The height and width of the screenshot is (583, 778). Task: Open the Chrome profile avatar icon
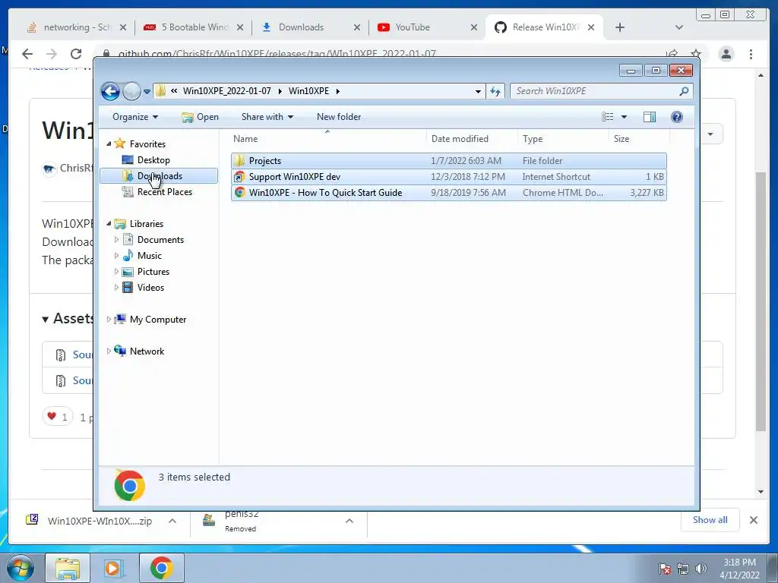[x=726, y=54]
